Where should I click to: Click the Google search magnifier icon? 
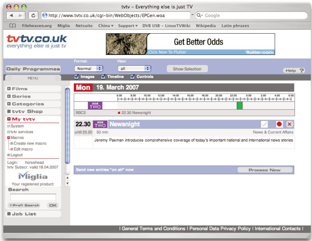tap(199, 15)
